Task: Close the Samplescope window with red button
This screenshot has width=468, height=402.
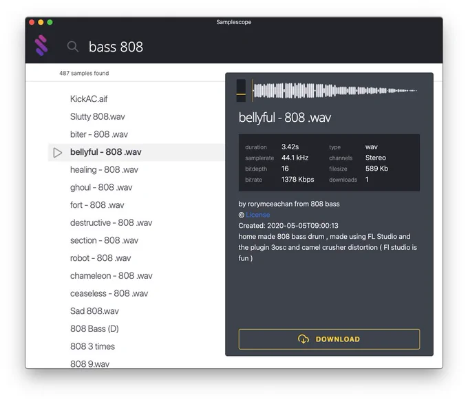Action: coord(32,22)
